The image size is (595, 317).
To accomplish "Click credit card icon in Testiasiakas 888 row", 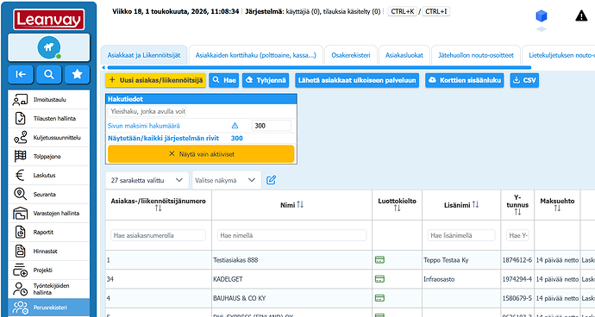I will [x=379, y=260].
